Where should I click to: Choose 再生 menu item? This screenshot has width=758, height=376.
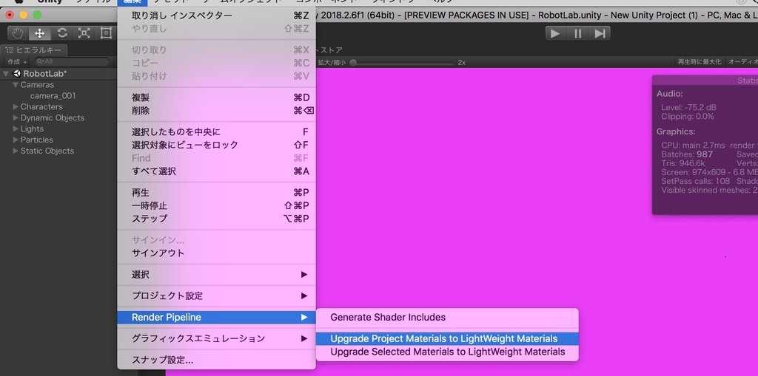tap(216, 193)
